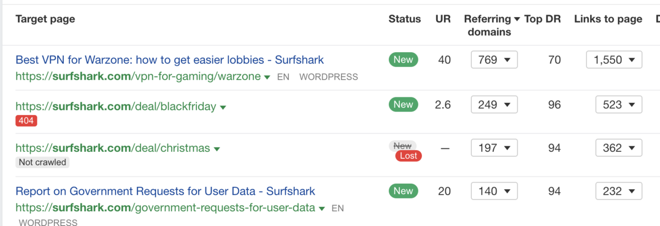
Task: Expand the government-requests URL dropdown arrow
Action: tap(322, 209)
